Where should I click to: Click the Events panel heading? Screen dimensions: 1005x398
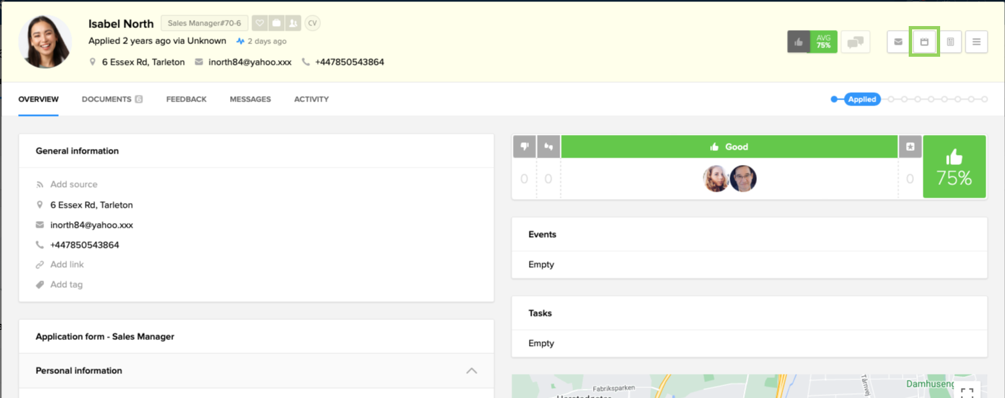coord(542,234)
